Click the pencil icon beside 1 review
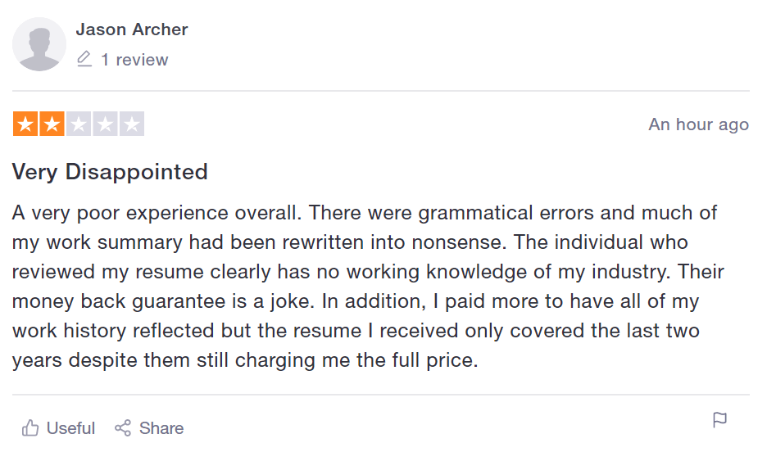The height and width of the screenshot is (461, 776). click(84, 59)
